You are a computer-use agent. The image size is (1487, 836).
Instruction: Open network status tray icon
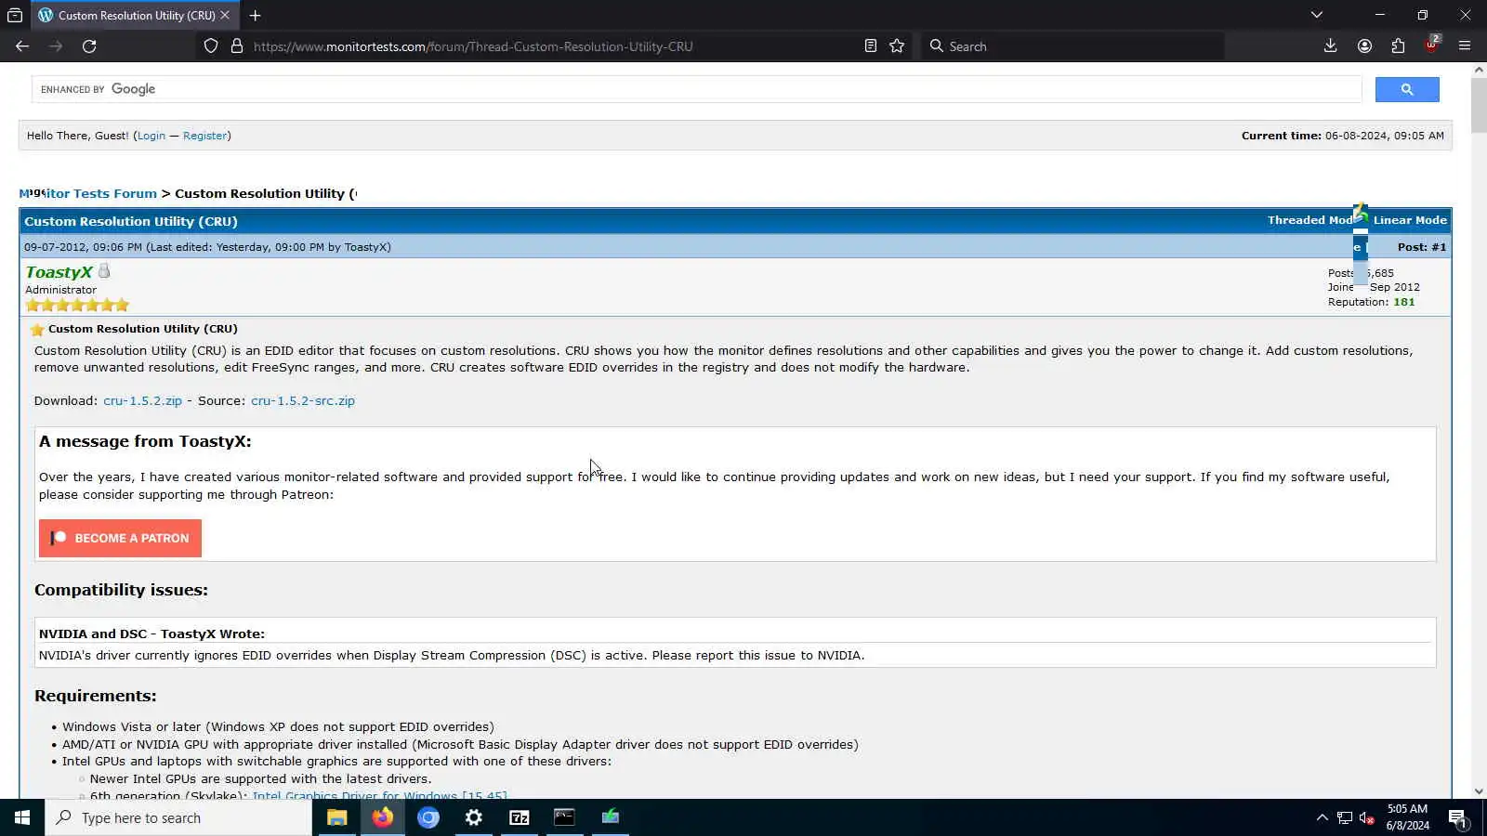[x=1345, y=817]
